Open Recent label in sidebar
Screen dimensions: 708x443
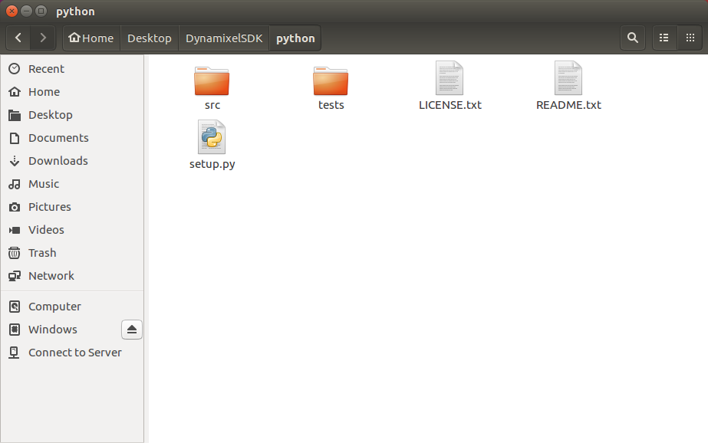46,69
